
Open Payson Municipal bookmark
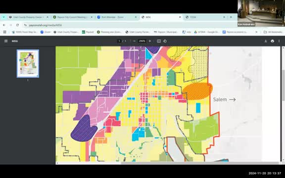166,32
